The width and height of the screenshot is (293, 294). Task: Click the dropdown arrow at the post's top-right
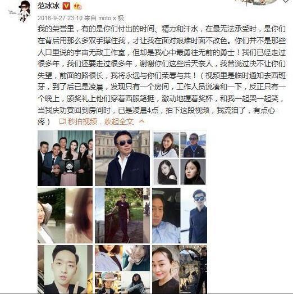(x=286, y=1)
